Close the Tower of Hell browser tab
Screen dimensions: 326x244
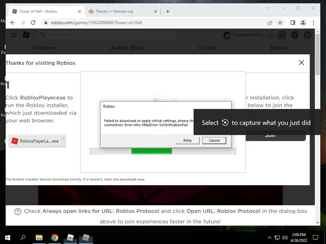click(79, 11)
